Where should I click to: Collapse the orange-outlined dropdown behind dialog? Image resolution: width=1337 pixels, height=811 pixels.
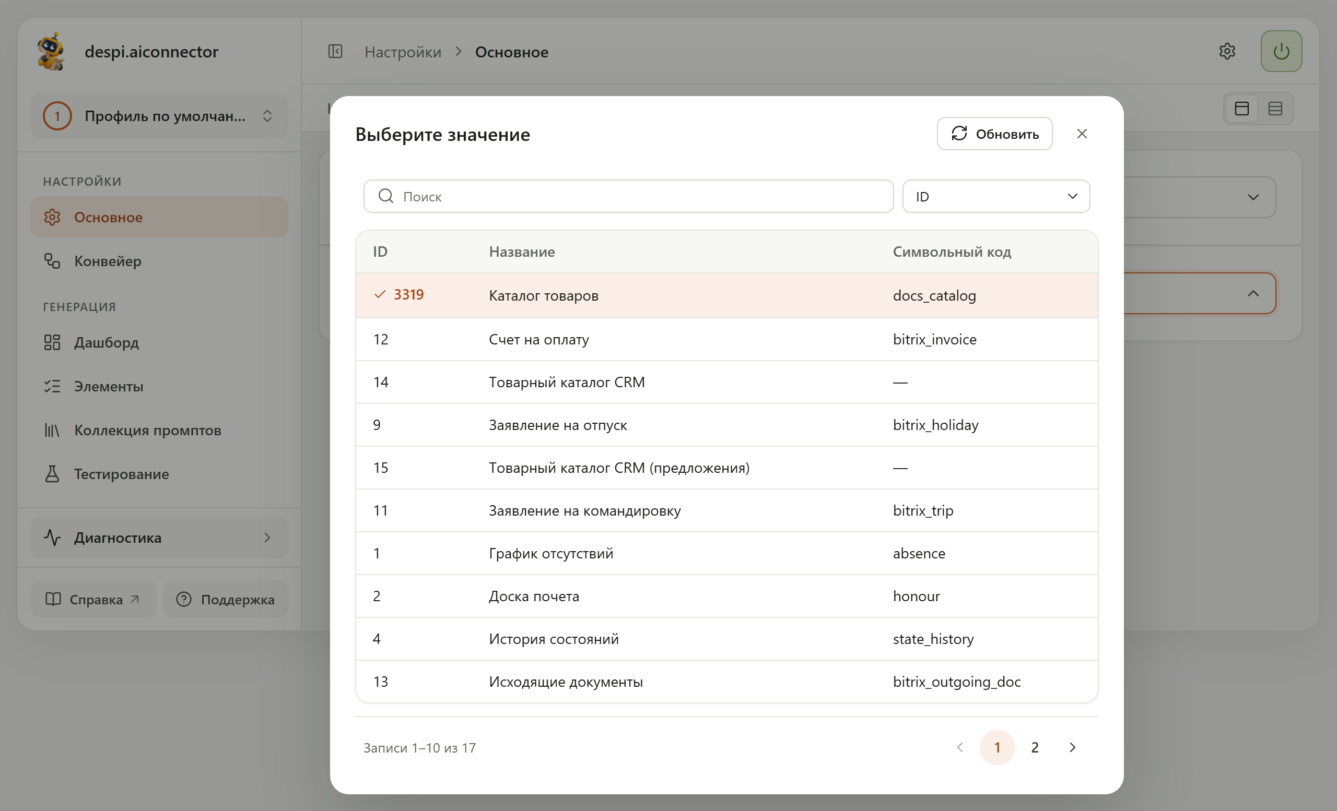[1253, 293]
